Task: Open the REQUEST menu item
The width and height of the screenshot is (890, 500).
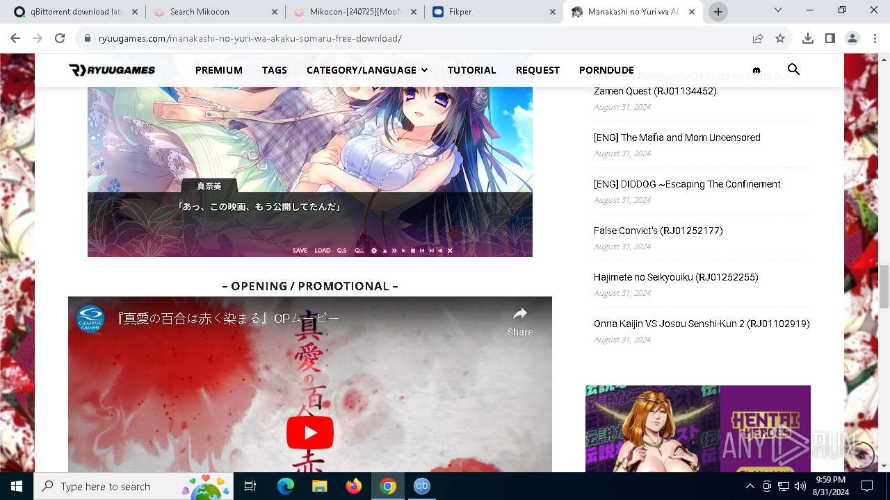Action: click(x=537, y=70)
